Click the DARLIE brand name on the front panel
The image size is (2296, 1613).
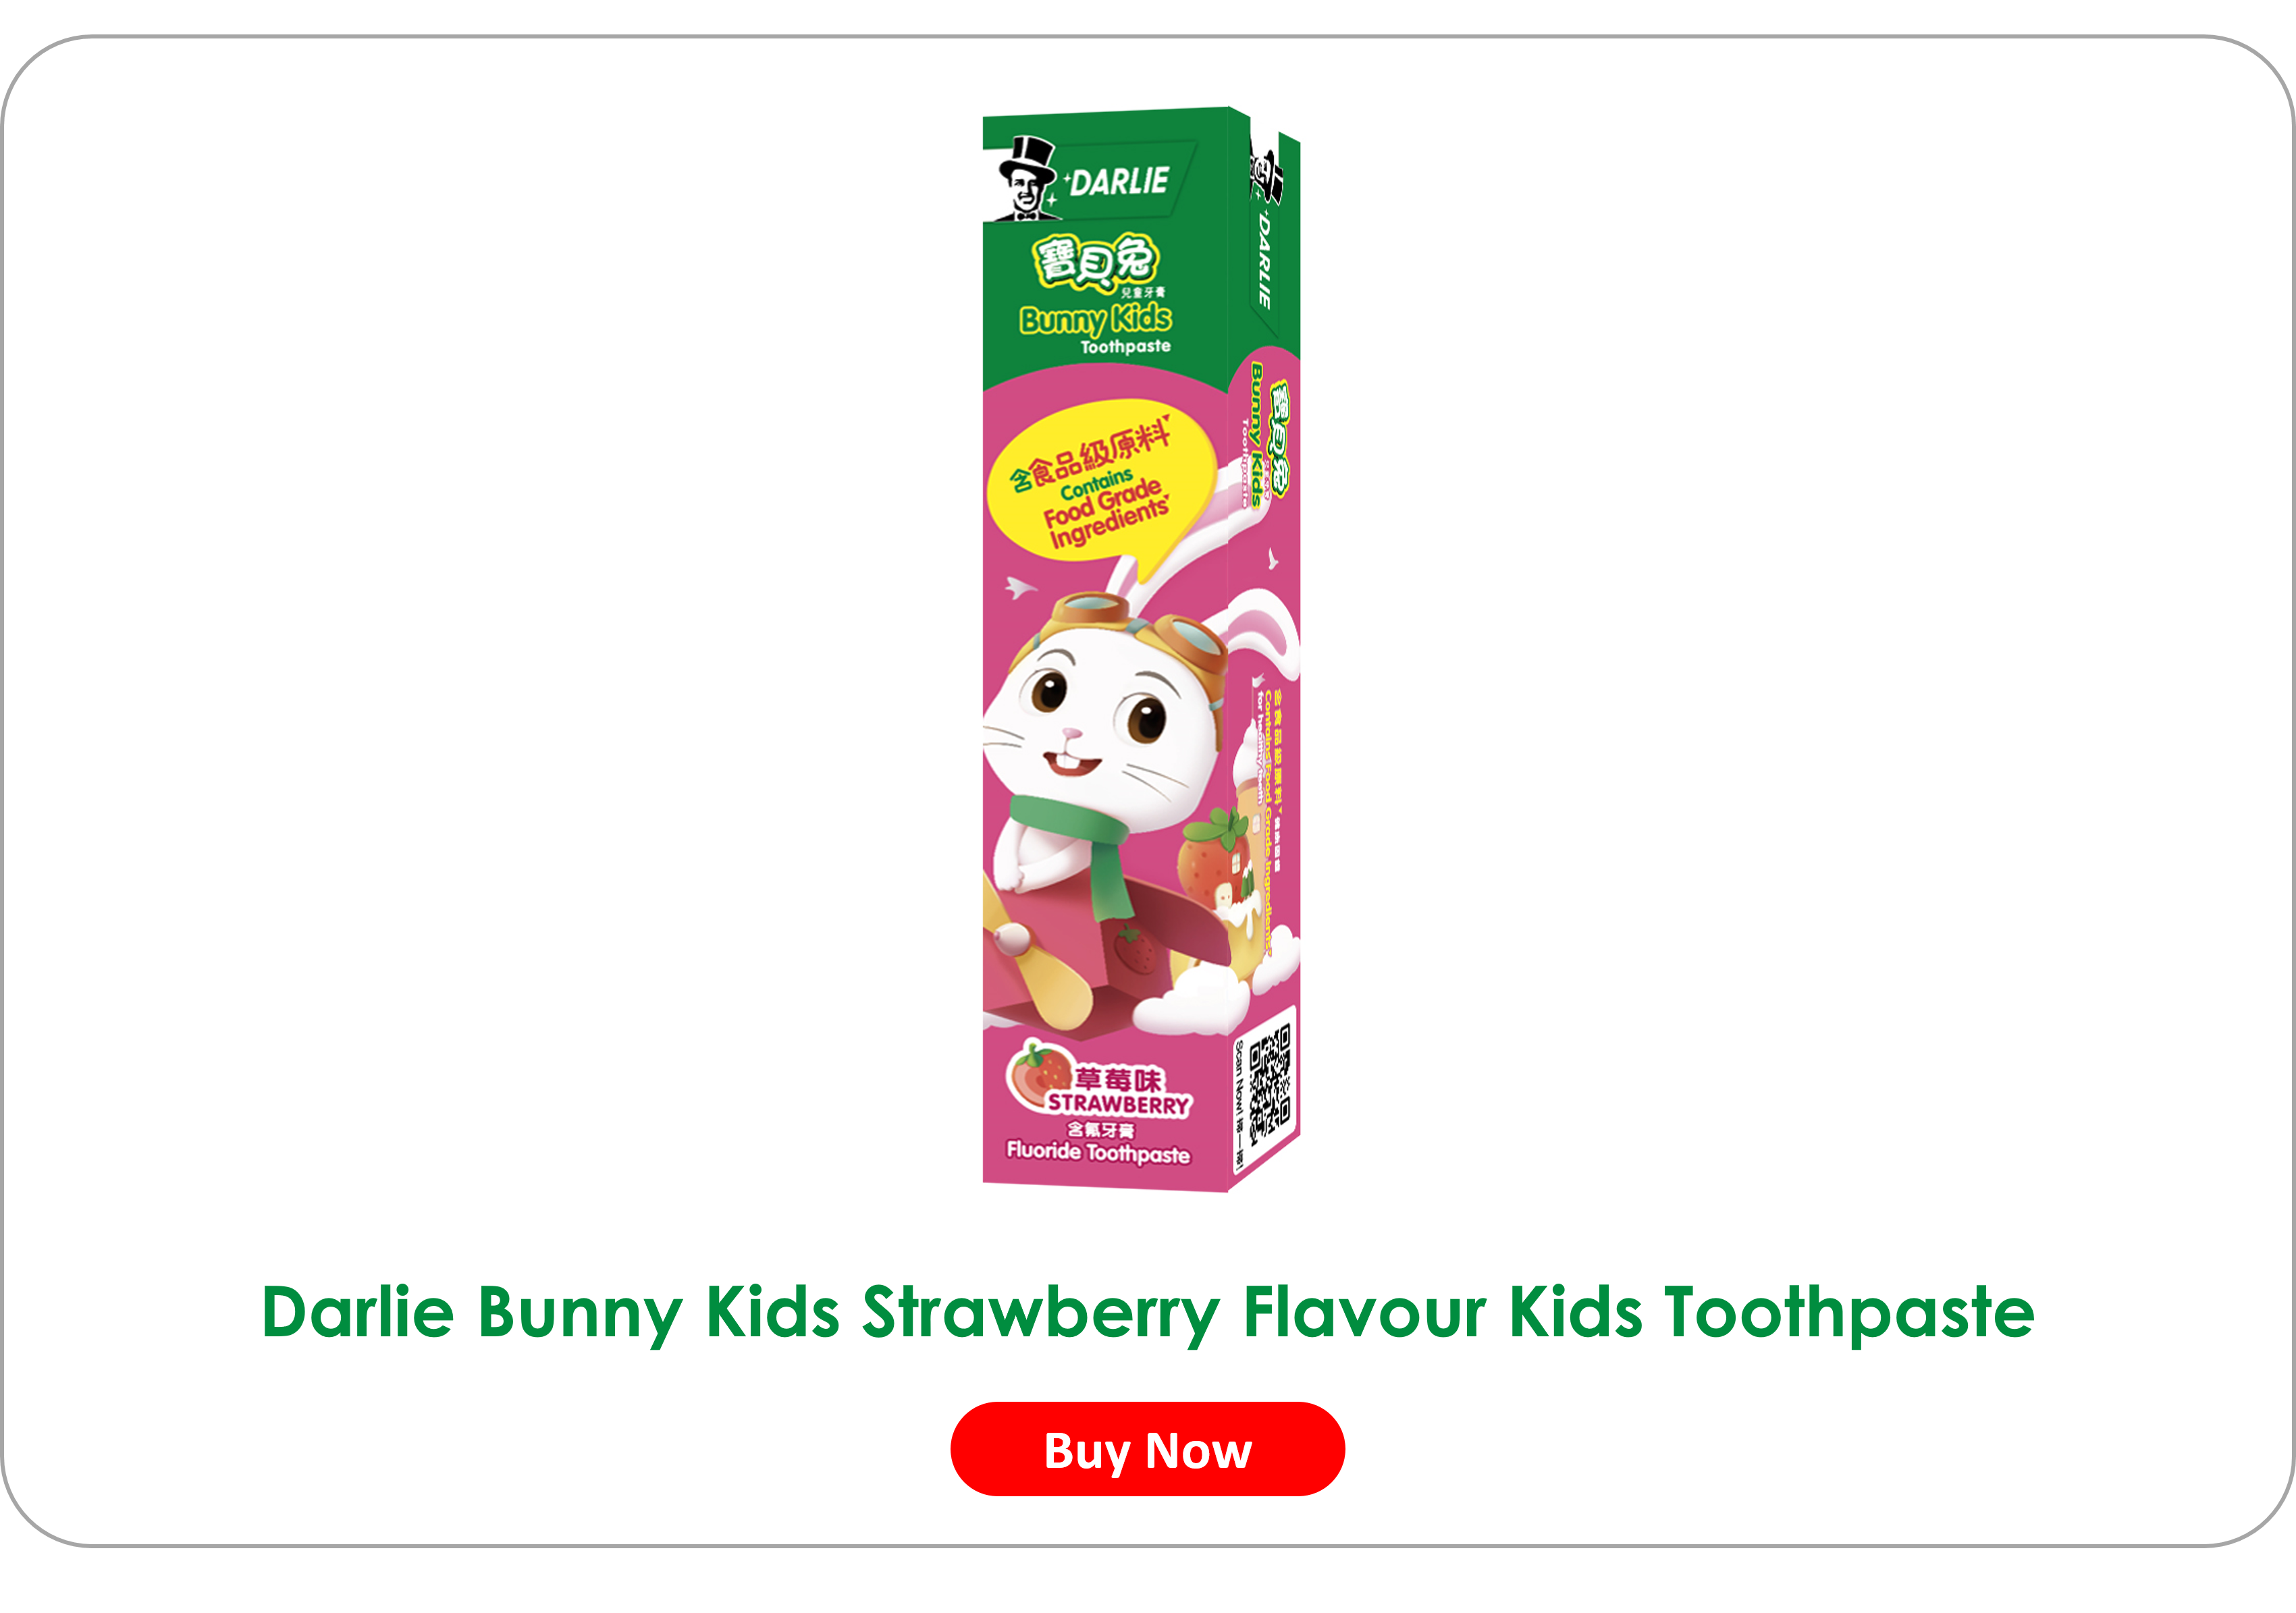click(1118, 182)
